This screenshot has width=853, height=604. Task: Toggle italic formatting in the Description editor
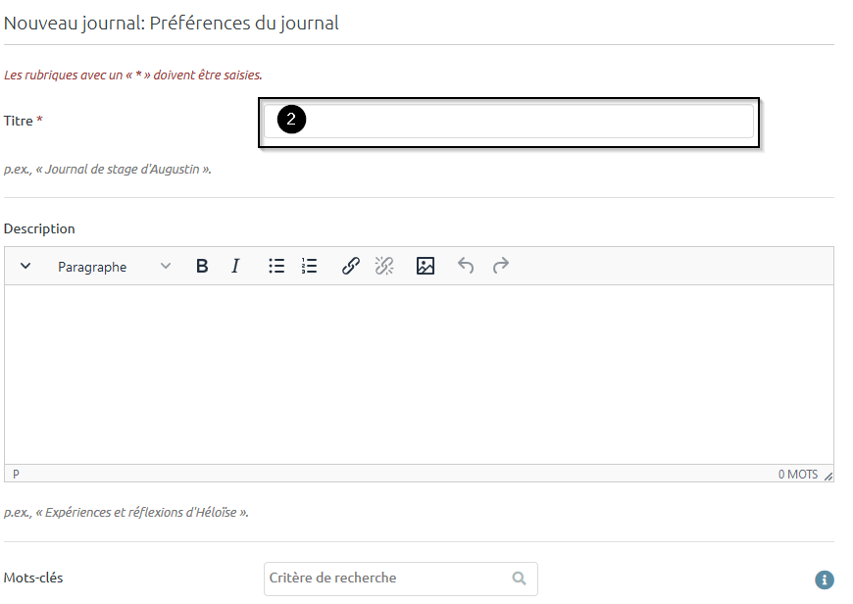[x=235, y=266]
